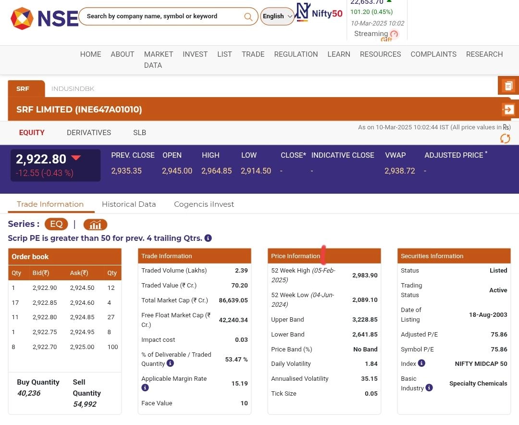Click the NSE logo
Viewport: 519px width, 425px height.
44,18
